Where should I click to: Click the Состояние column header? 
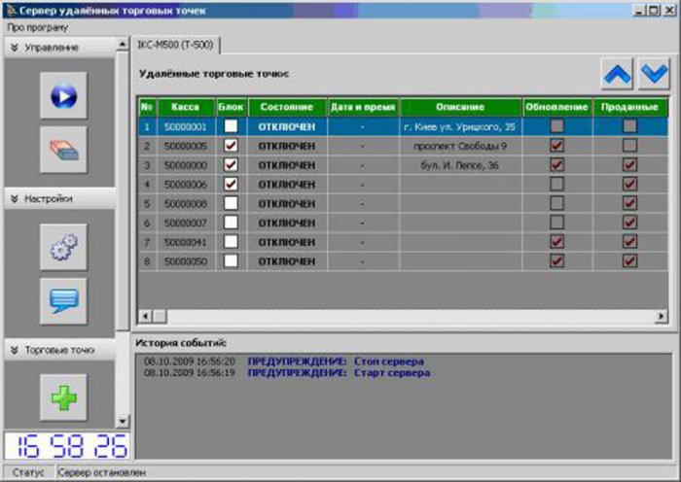[286, 107]
